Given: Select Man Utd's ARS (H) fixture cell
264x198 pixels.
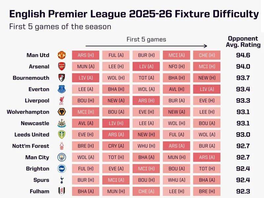Looking at the screenshot, I should (x=86, y=55).
